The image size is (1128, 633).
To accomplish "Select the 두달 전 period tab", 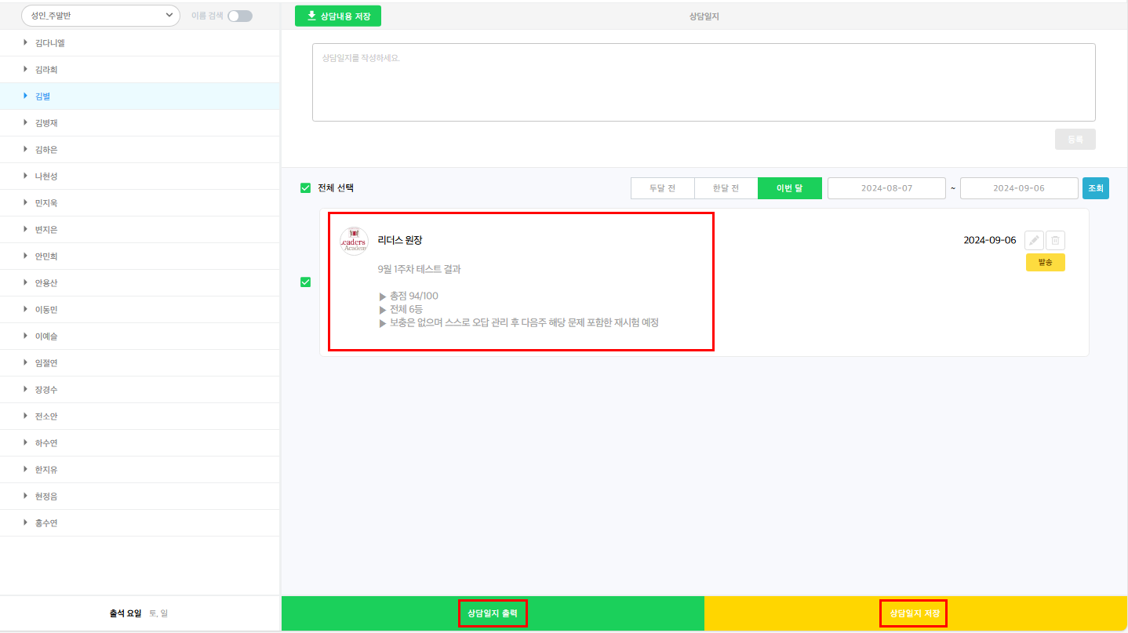I will pos(662,188).
